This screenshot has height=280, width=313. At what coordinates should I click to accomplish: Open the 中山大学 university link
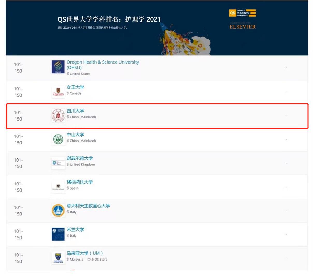click(x=75, y=135)
